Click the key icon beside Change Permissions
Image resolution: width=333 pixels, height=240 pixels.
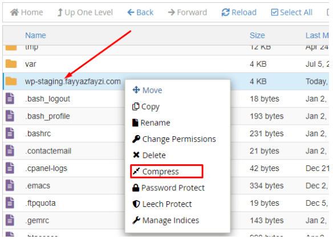[x=136, y=139]
